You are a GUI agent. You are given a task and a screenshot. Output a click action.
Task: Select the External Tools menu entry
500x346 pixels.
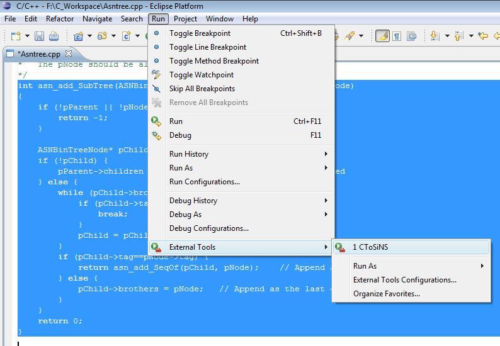[x=241, y=247]
